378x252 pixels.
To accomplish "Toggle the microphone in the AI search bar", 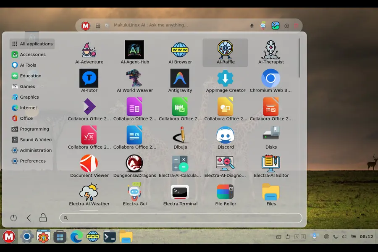I will click(x=252, y=26).
